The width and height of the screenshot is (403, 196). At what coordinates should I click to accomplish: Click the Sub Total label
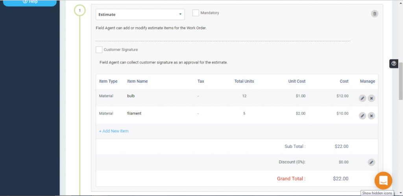point(295,146)
